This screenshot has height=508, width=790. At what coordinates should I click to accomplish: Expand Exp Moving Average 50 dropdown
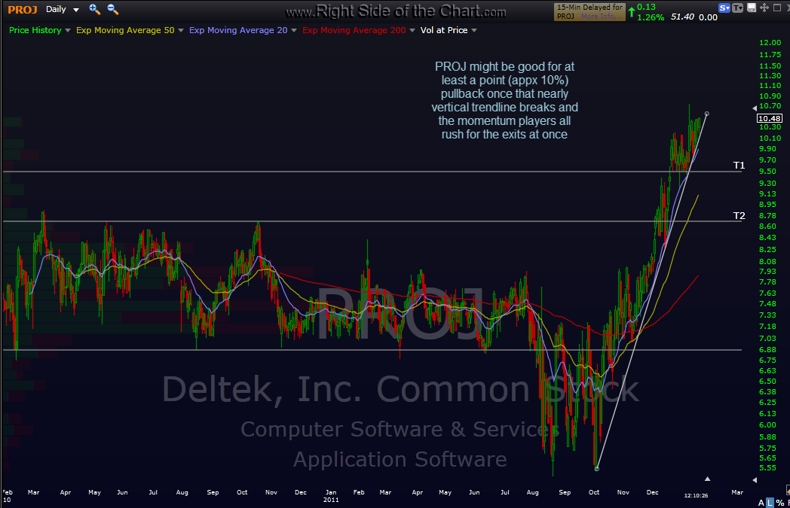coord(128,30)
